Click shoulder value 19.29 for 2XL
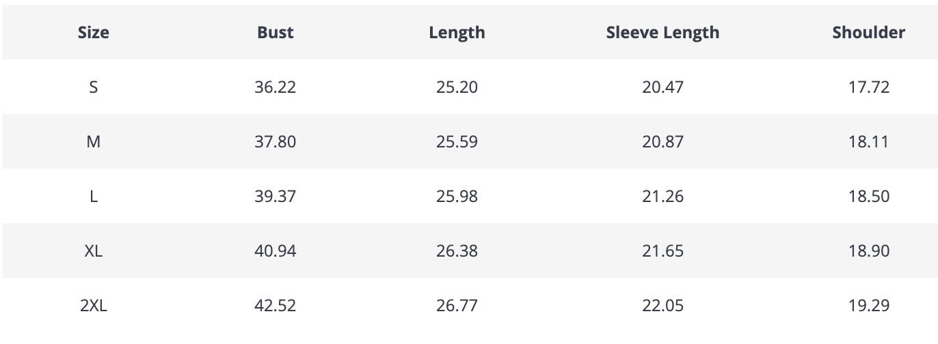 tap(869, 306)
